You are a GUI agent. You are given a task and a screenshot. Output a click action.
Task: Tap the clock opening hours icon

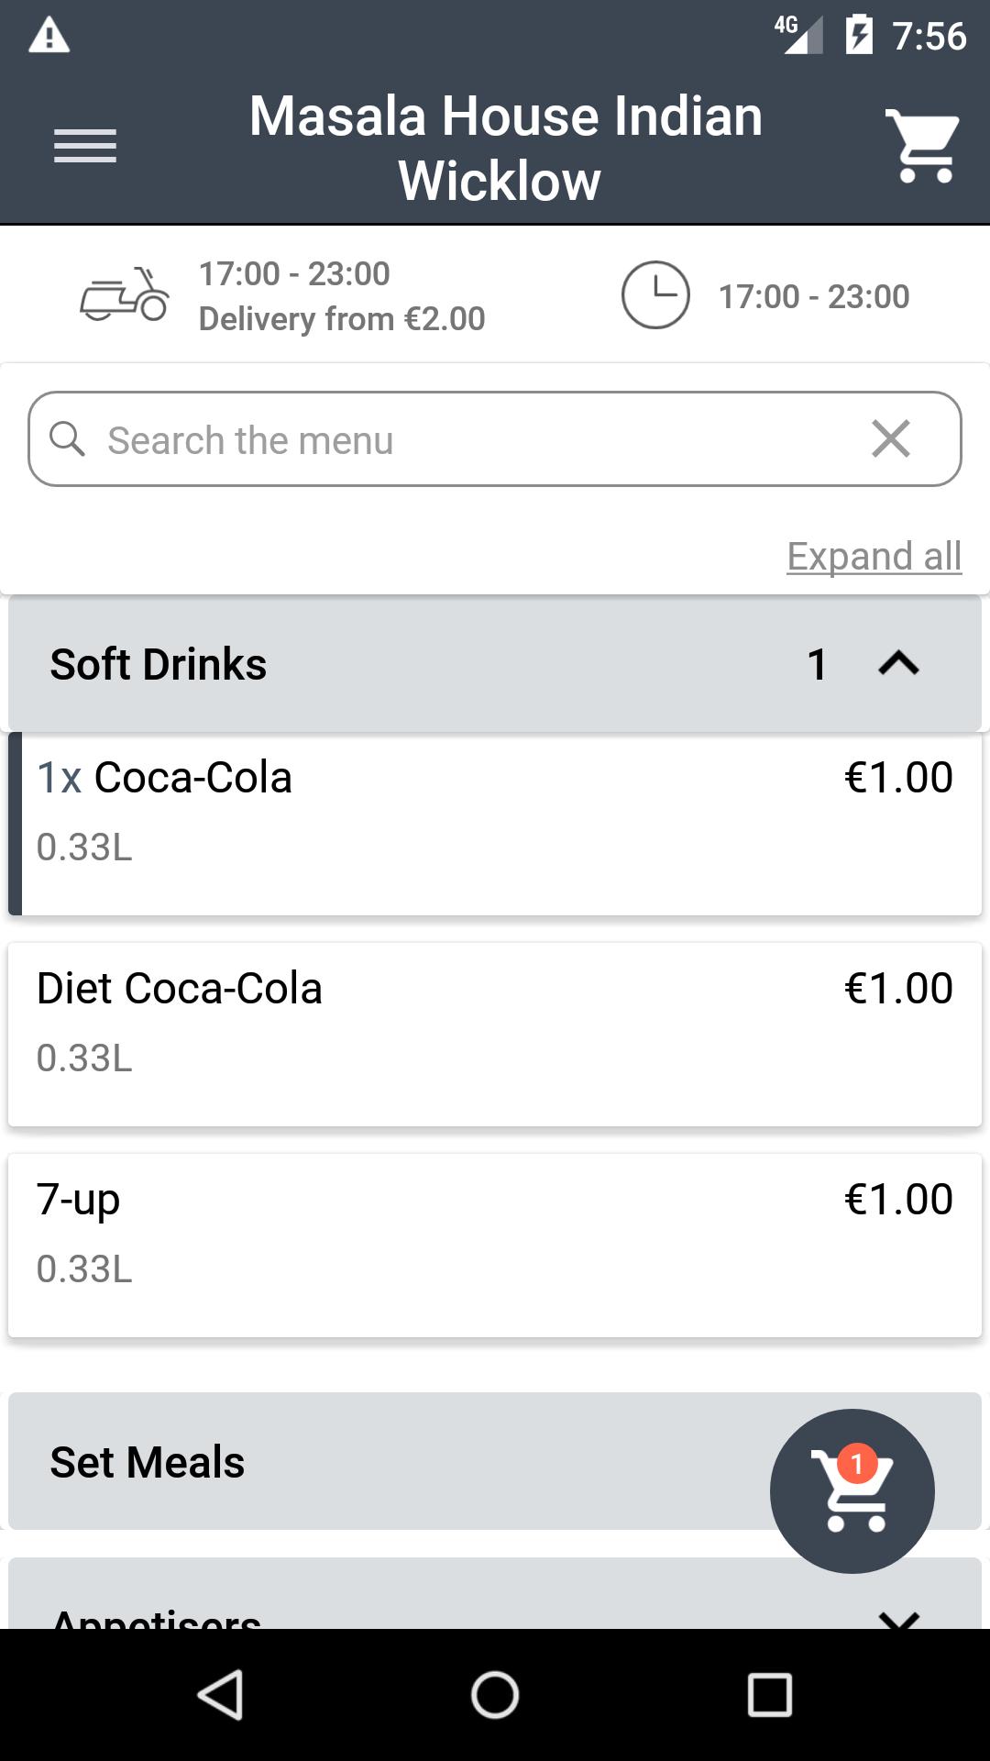point(655,295)
